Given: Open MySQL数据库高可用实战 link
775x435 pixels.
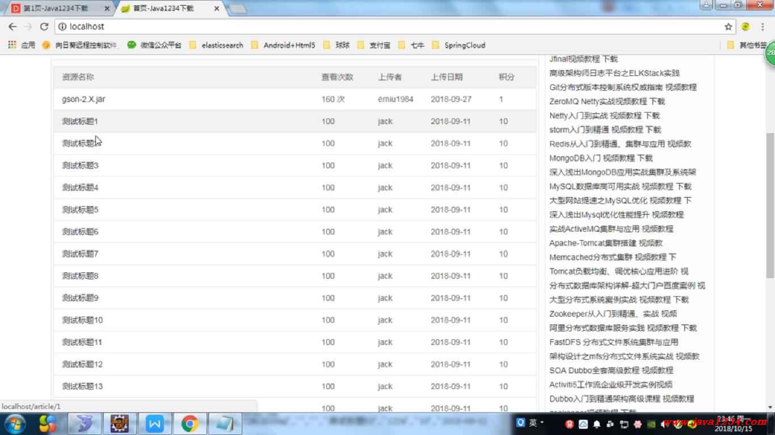Looking at the screenshot, I should pos(621,186).
